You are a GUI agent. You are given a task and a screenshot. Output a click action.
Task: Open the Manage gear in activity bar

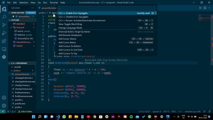pyautogui.click(x=4, y=106)
